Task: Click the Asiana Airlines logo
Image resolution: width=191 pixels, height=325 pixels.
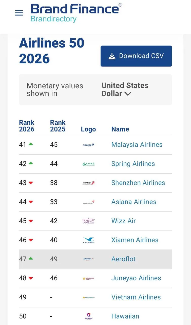Action: point(88,202)
